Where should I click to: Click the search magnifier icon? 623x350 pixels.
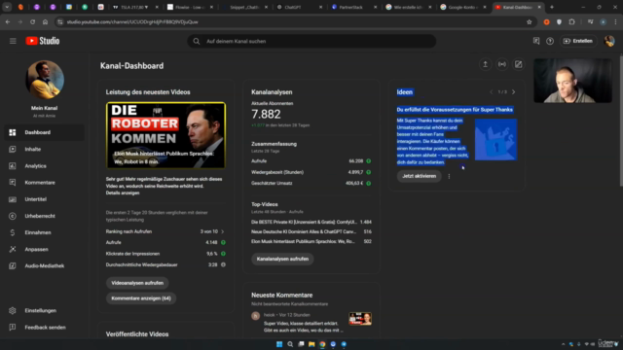[x=197, y=41]
